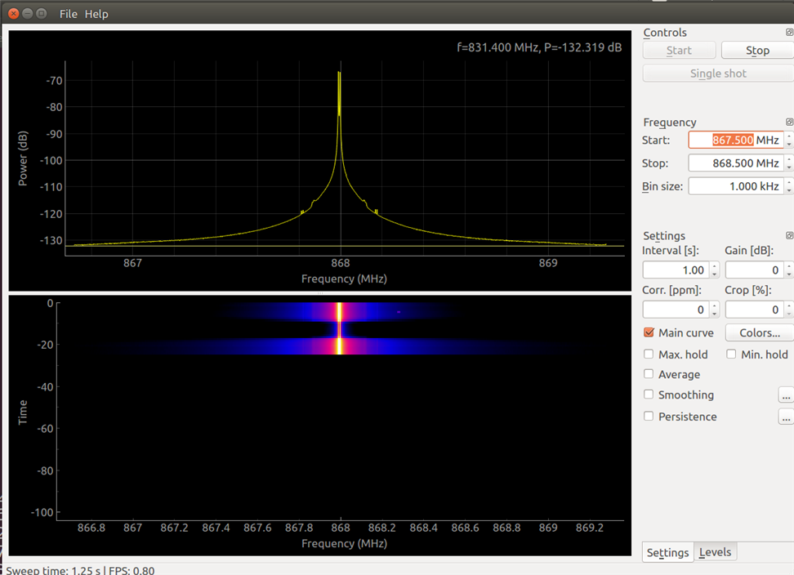Disable the Main curve checkbox
Viewport: 794px width, 575px height.
coord(649,333)
